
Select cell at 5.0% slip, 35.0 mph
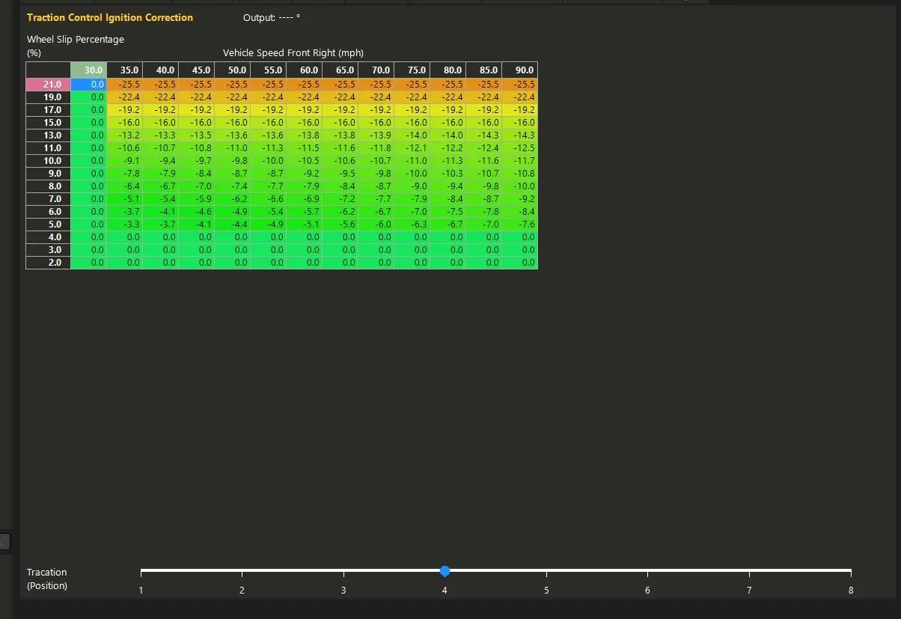[125, 225]
